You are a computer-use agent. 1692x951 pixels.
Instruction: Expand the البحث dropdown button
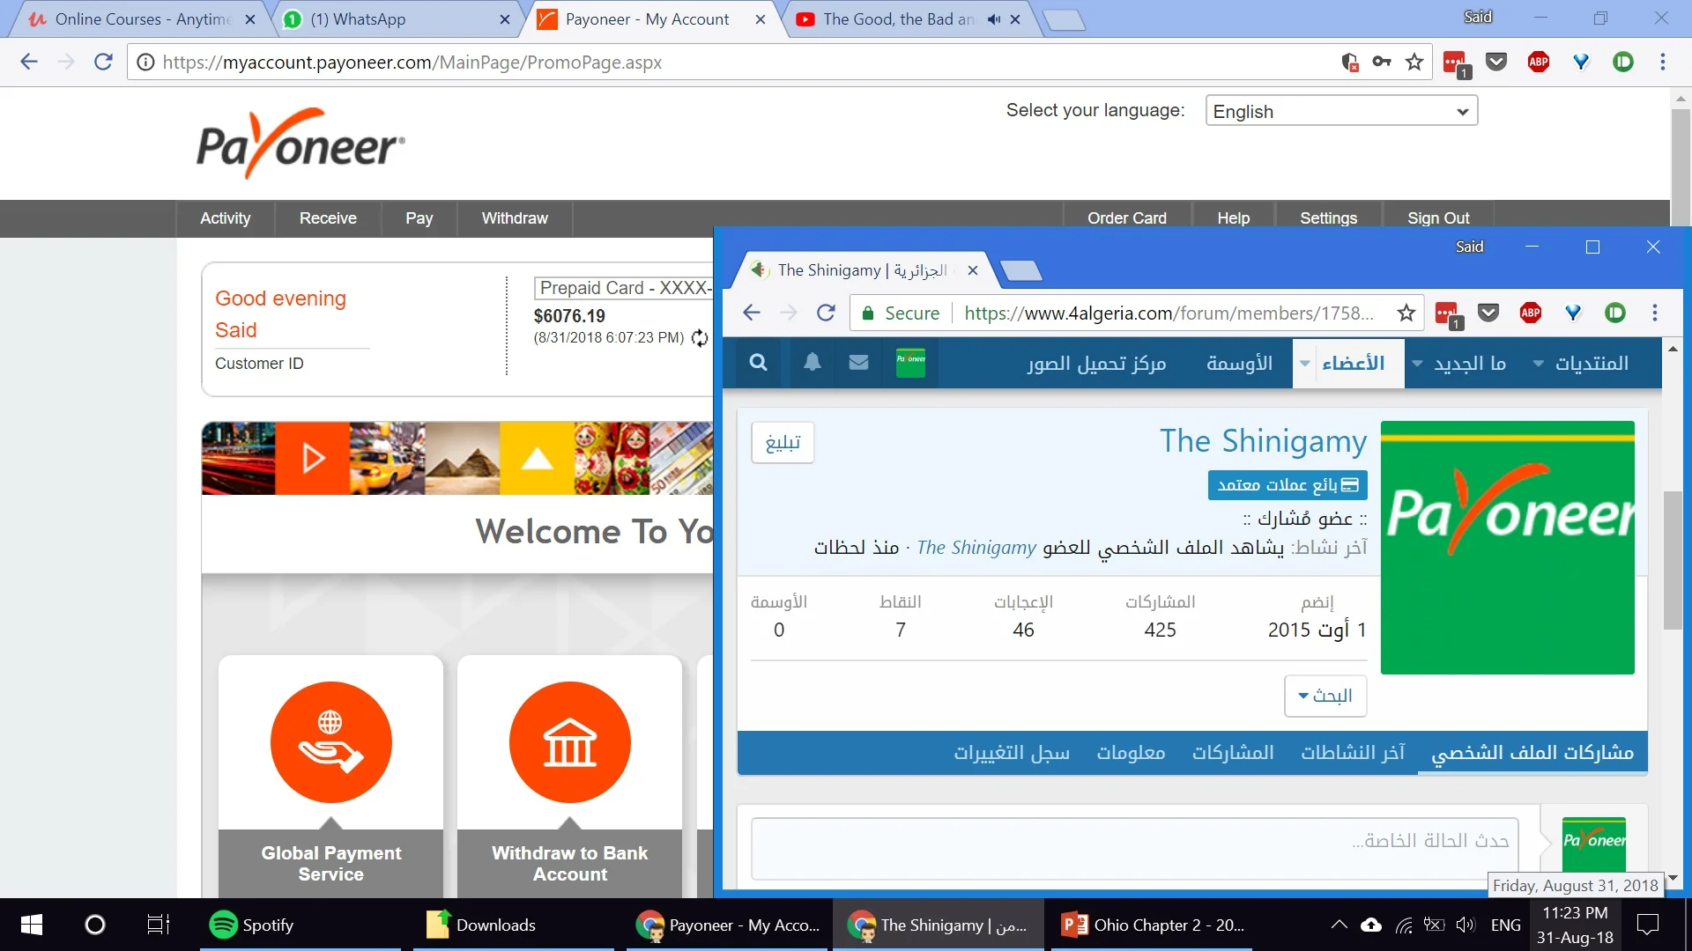(x=1325, y=696)
